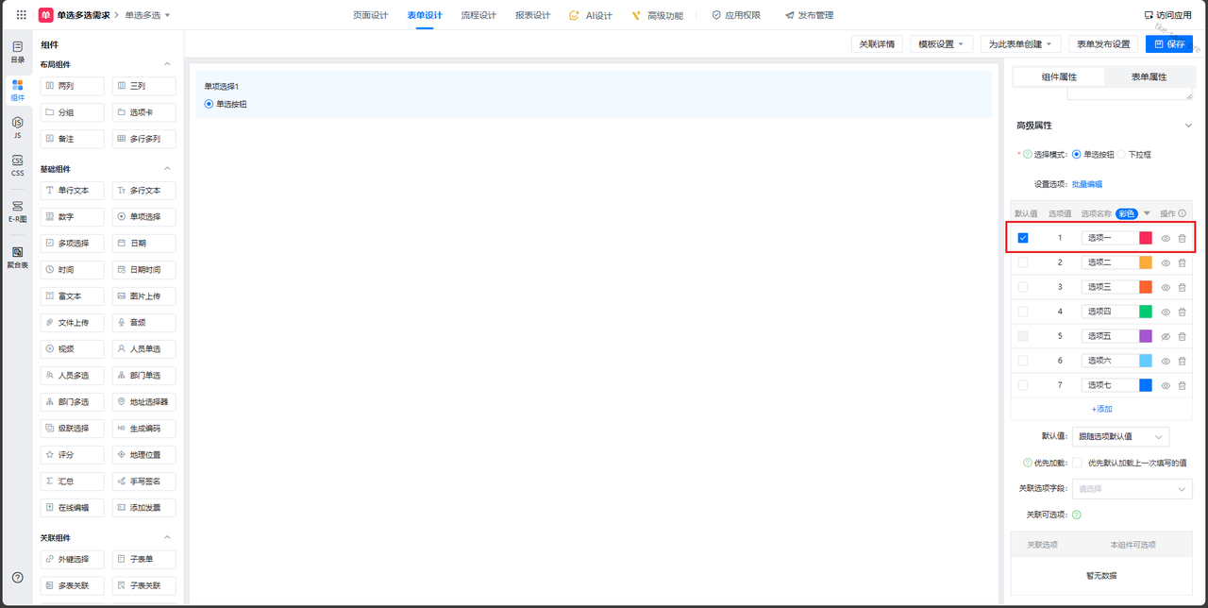The height and width of the screenshot is (608, 1208).
Task: Click the 批量编辑 link
Action: 1086,184
